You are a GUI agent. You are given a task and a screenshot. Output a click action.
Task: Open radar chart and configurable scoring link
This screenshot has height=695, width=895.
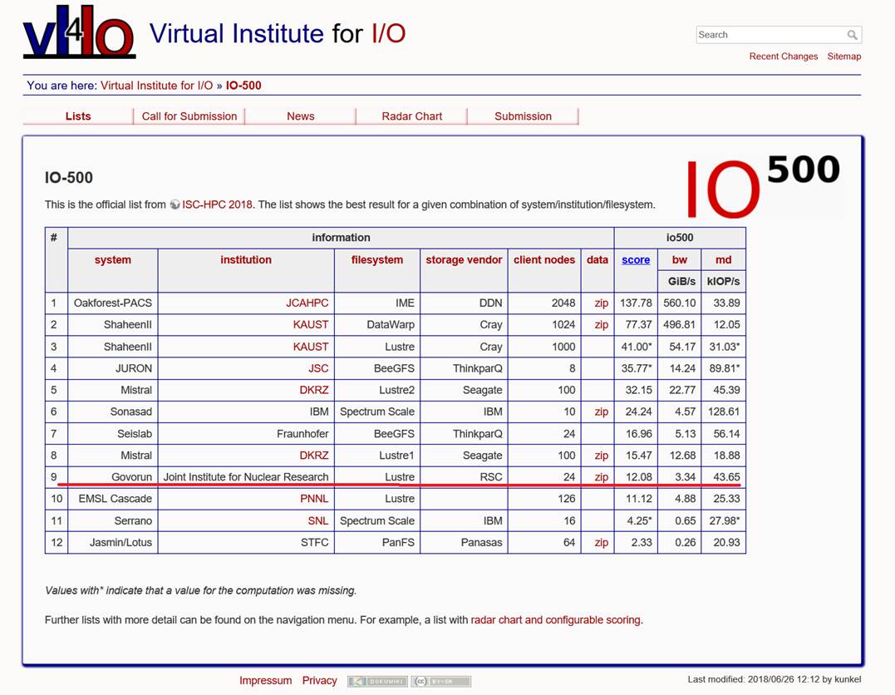555,620
